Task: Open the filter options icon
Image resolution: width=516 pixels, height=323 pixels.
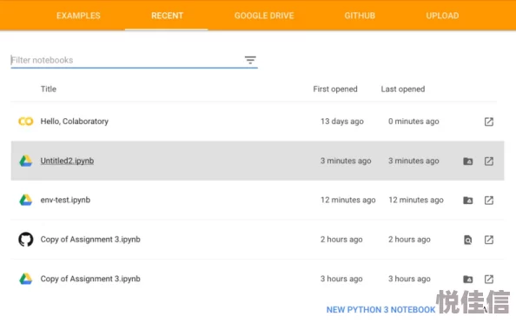Action: (250, 60)
